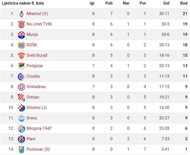The image size is (190, 155).
Task: Click the Gol column header
Action: coord(166,3)
